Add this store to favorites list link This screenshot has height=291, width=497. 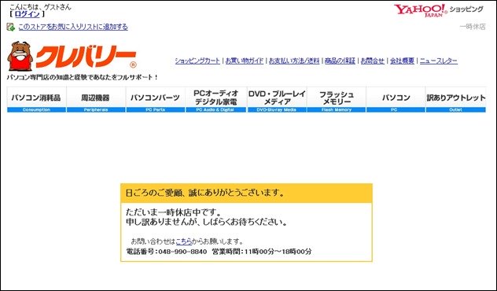(x=73, y=27)
